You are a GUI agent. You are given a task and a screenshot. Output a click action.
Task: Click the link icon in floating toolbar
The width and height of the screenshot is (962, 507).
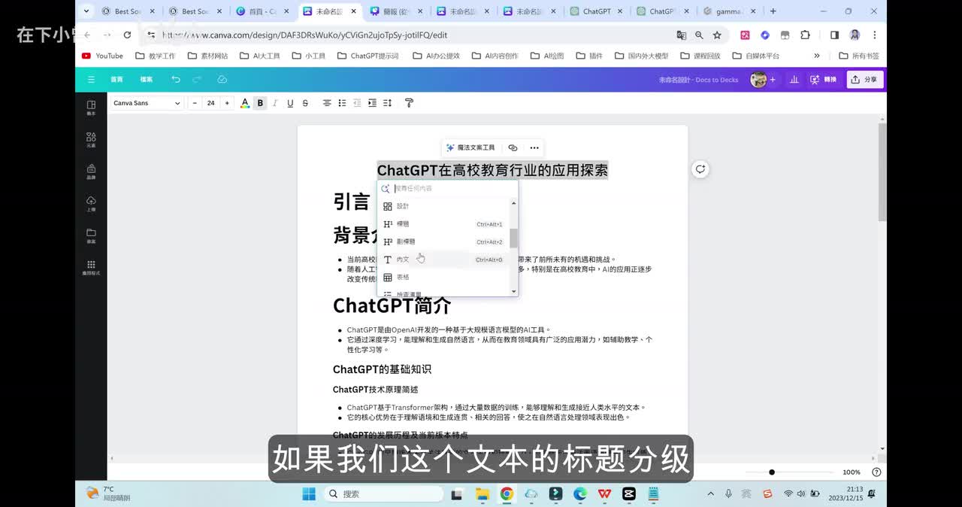click(x=513, y=148)
